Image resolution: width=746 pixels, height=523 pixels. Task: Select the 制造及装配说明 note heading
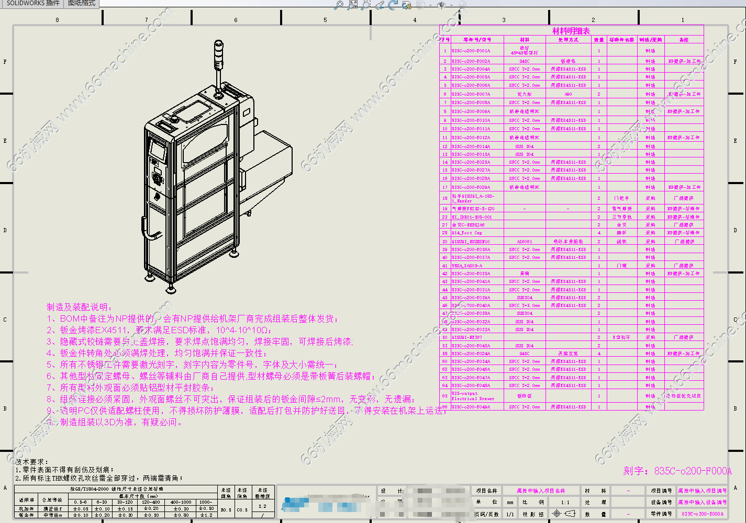point(79,307)
